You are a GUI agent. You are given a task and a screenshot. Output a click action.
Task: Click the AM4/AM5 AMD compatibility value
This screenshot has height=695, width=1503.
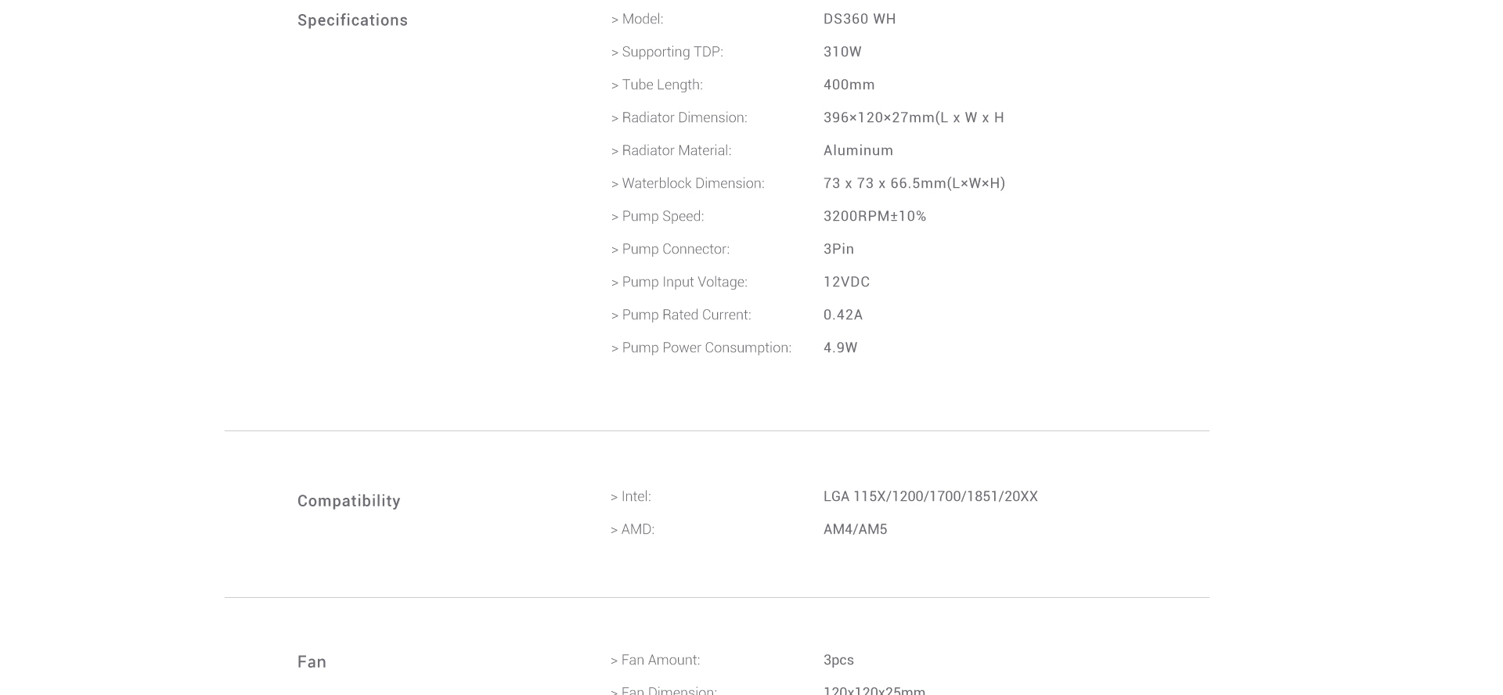pos(856,529)
